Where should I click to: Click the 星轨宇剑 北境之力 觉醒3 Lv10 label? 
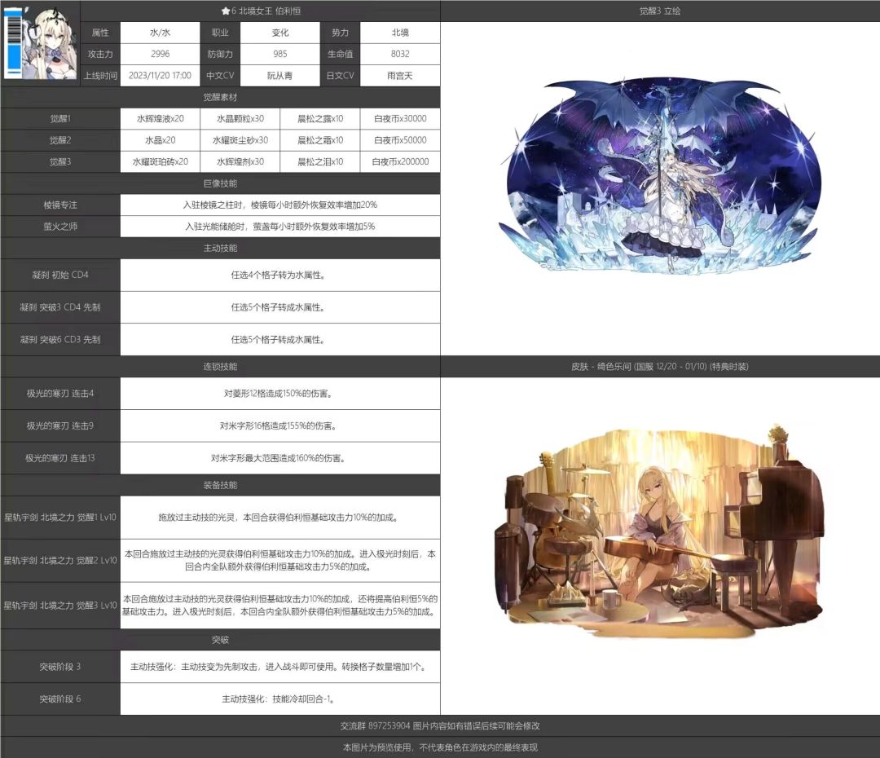click(x=60, y=606)
